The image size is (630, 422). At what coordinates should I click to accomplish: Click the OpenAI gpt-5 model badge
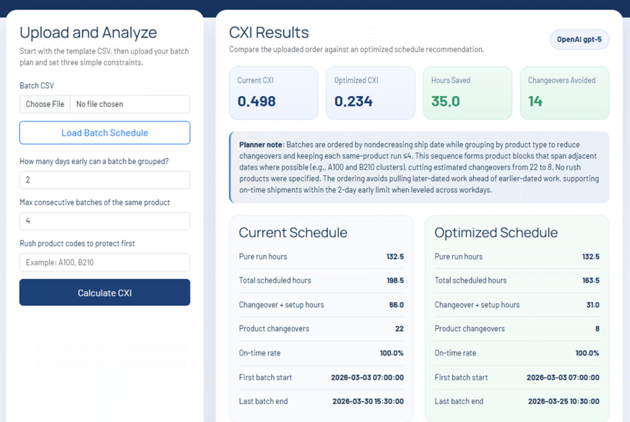(x=579, y=39)
